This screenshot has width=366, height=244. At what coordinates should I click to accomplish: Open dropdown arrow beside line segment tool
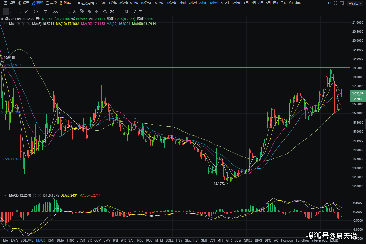coord(20,12)
